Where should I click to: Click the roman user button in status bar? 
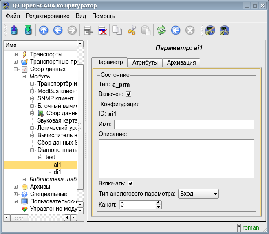pos(251,228)
